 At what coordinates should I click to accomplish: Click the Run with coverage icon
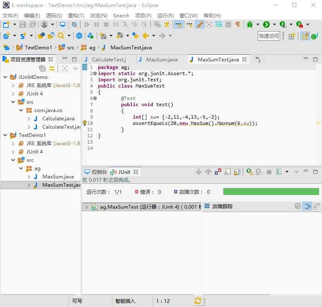click(283, 24)
